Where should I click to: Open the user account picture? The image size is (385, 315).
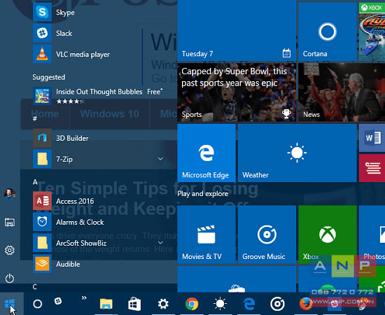point(10,194)
